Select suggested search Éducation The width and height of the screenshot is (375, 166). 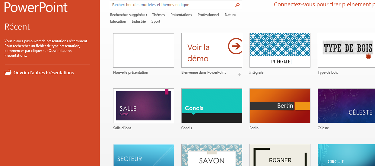point(118,21)
